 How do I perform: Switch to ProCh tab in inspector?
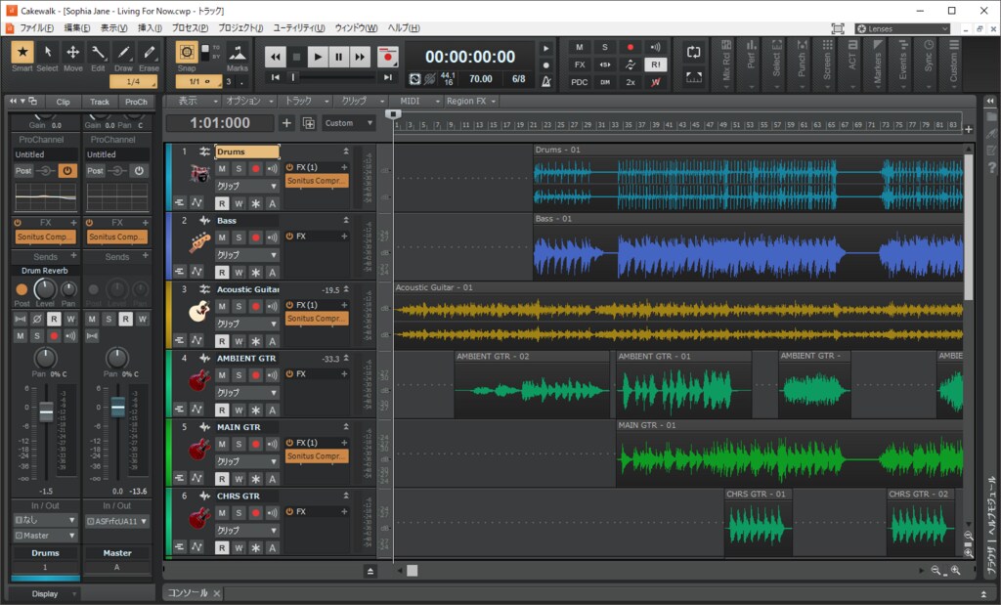136,102
